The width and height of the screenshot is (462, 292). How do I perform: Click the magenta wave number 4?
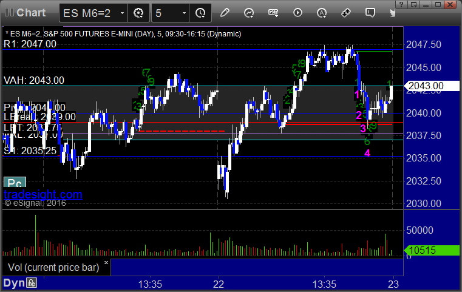pyautogui.click(x=367, y=153)
